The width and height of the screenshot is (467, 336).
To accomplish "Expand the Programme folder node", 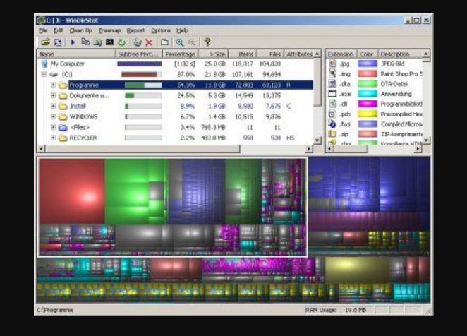I will 53,85.
